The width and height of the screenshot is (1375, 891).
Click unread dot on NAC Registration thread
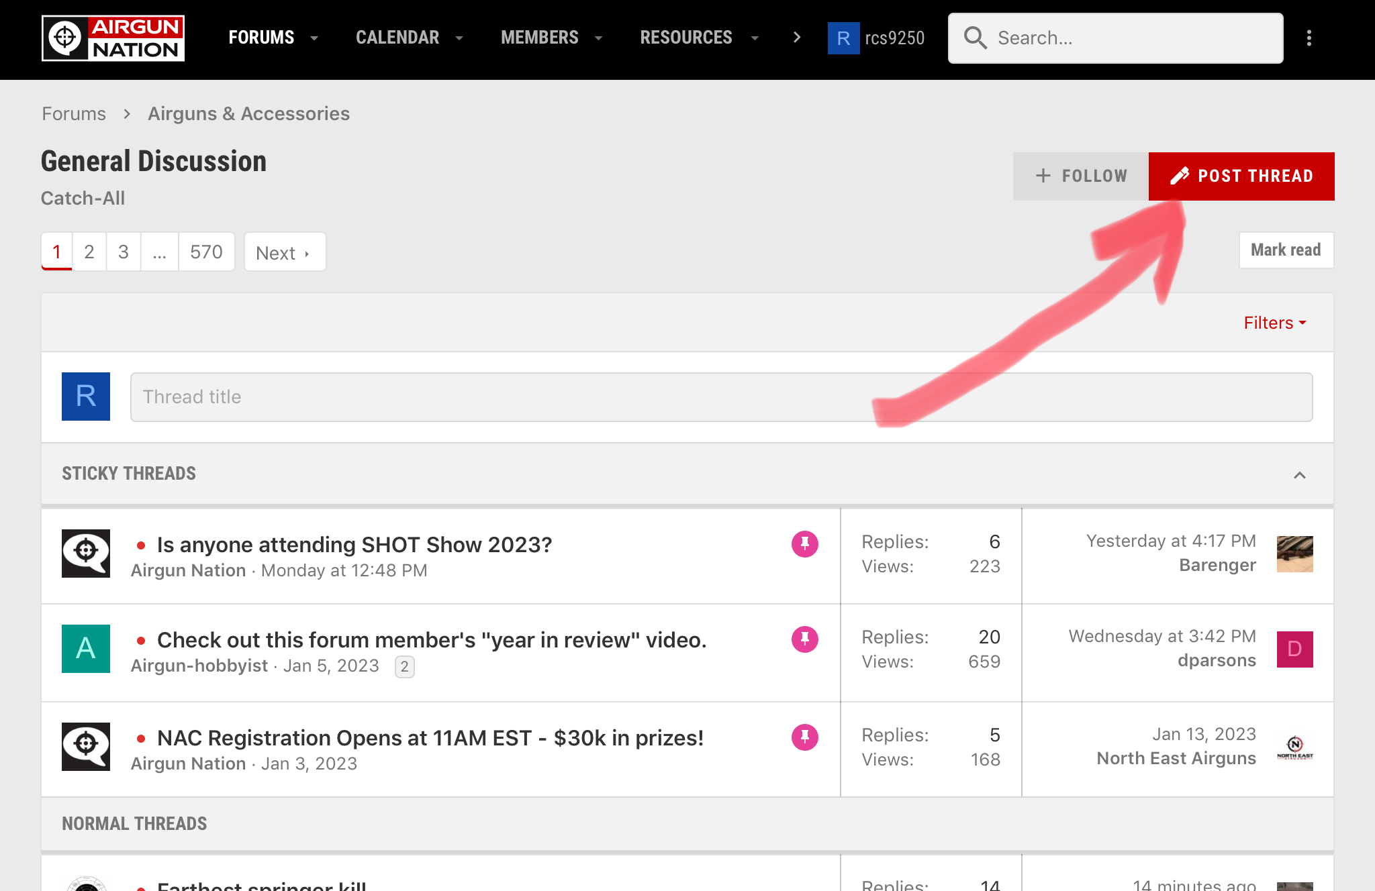coord(141,739)
